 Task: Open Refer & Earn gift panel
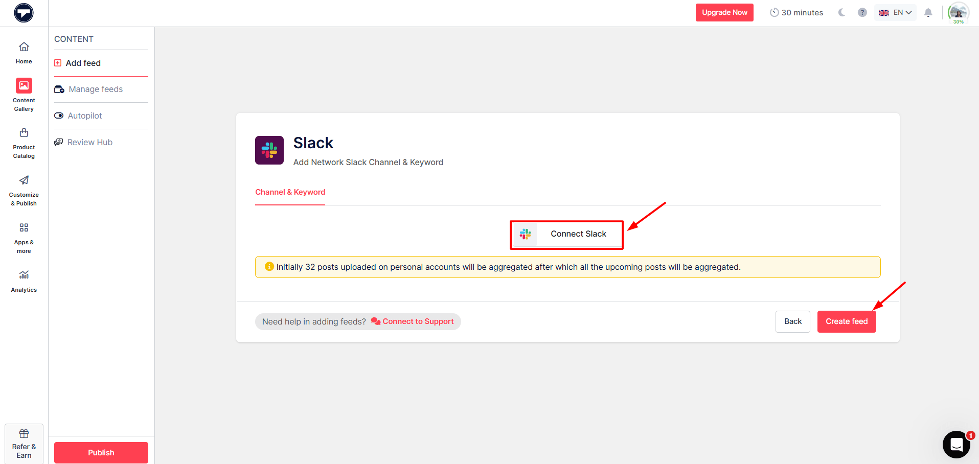click(x=24, y=444)
